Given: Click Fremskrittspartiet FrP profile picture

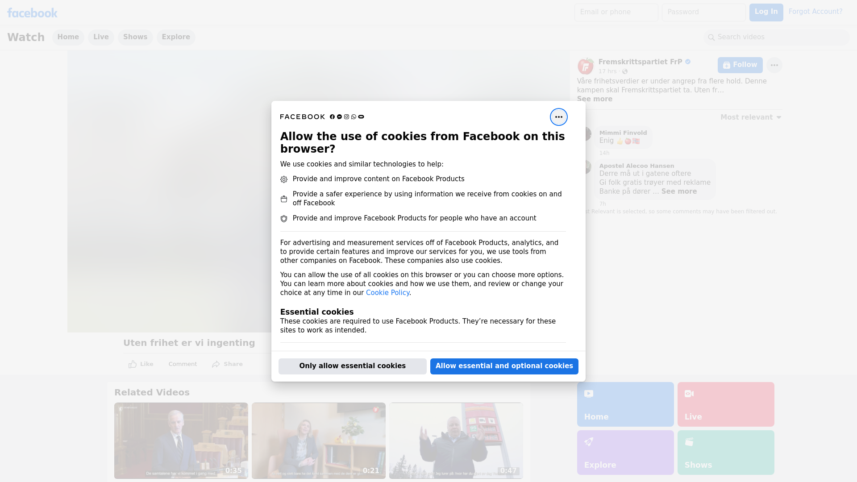Looking at the screenshot, I should (x=585, y=66).
